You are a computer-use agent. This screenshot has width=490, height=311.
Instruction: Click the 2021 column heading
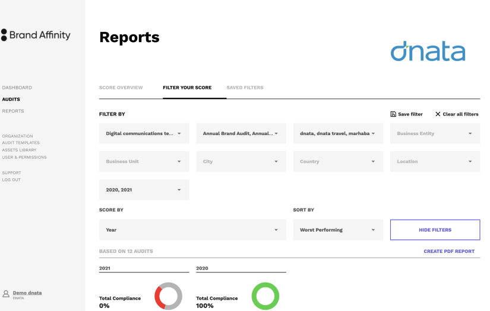[105, 268]
